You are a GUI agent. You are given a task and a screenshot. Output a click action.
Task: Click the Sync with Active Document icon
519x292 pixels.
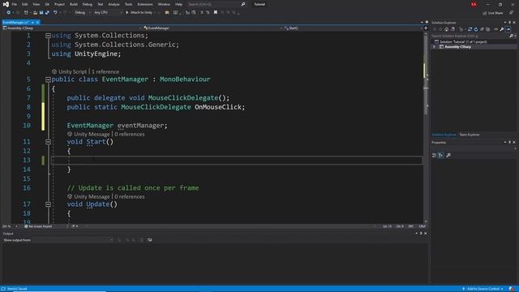470,29
